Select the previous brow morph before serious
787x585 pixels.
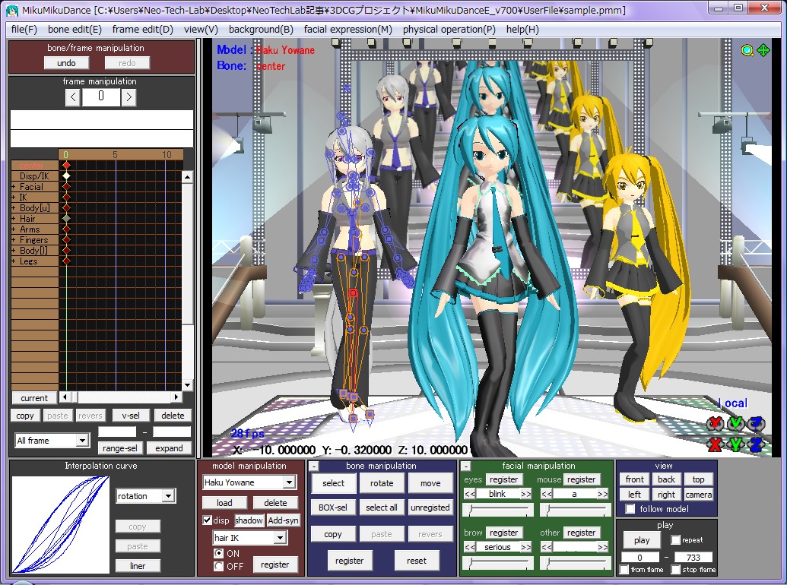coord(470,548)
